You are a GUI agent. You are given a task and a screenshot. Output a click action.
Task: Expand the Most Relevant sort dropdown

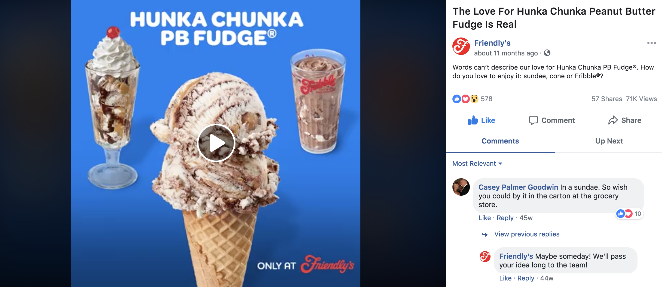click(x=477, y=163)
